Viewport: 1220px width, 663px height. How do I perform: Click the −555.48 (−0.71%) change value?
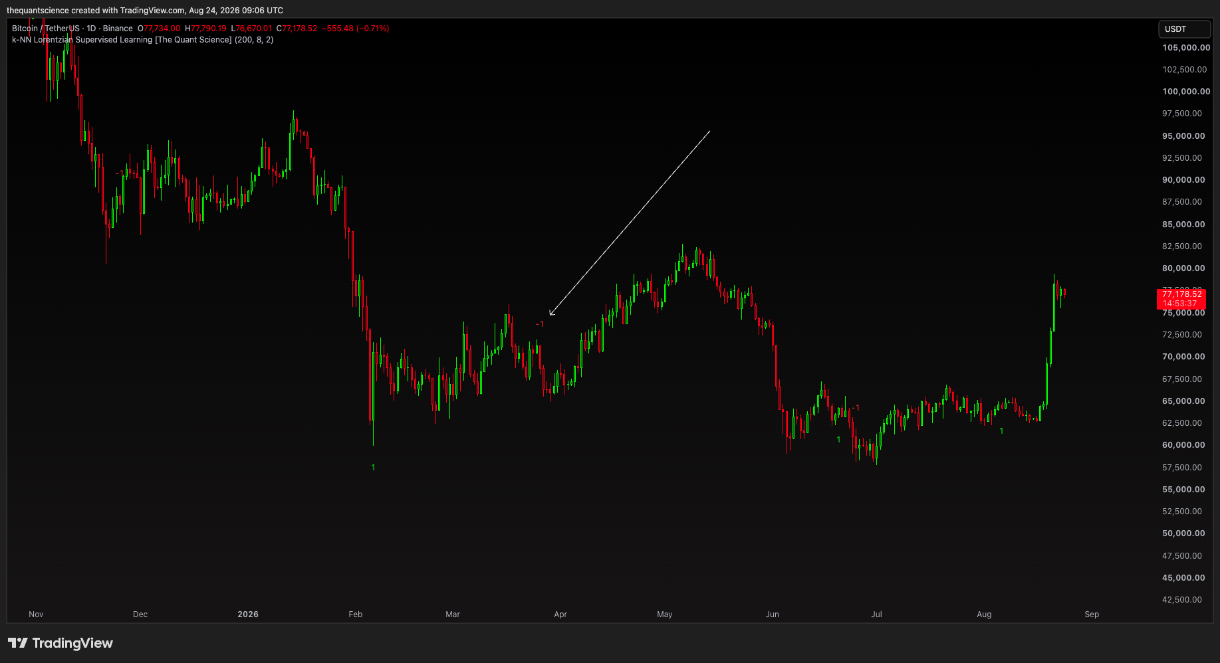[x=356, y=29]
